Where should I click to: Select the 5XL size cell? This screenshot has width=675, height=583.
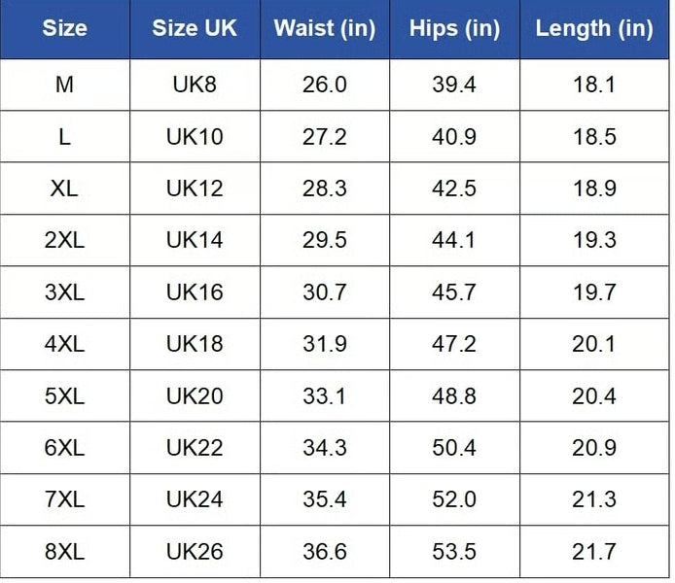(x=64, y=396)
